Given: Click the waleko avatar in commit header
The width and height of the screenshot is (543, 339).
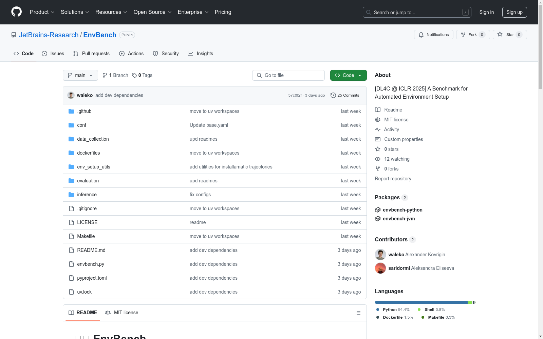Looking at the screenshot, I should tap(71, 95).
